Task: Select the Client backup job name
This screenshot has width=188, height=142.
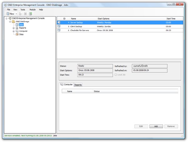Action: 76,27
